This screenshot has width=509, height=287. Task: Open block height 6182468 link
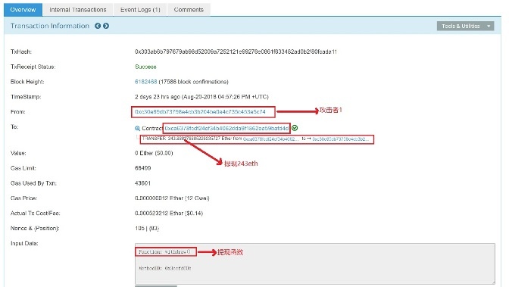point(145,82)
